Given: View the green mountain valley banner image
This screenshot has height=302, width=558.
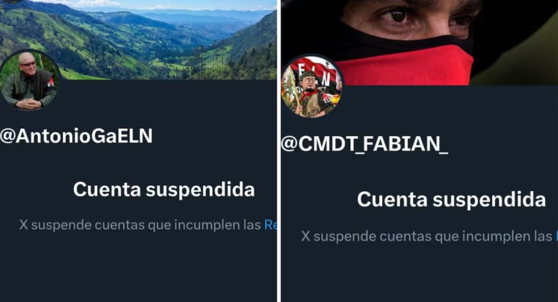Looking at the screenshot, I should coord(138,39).
